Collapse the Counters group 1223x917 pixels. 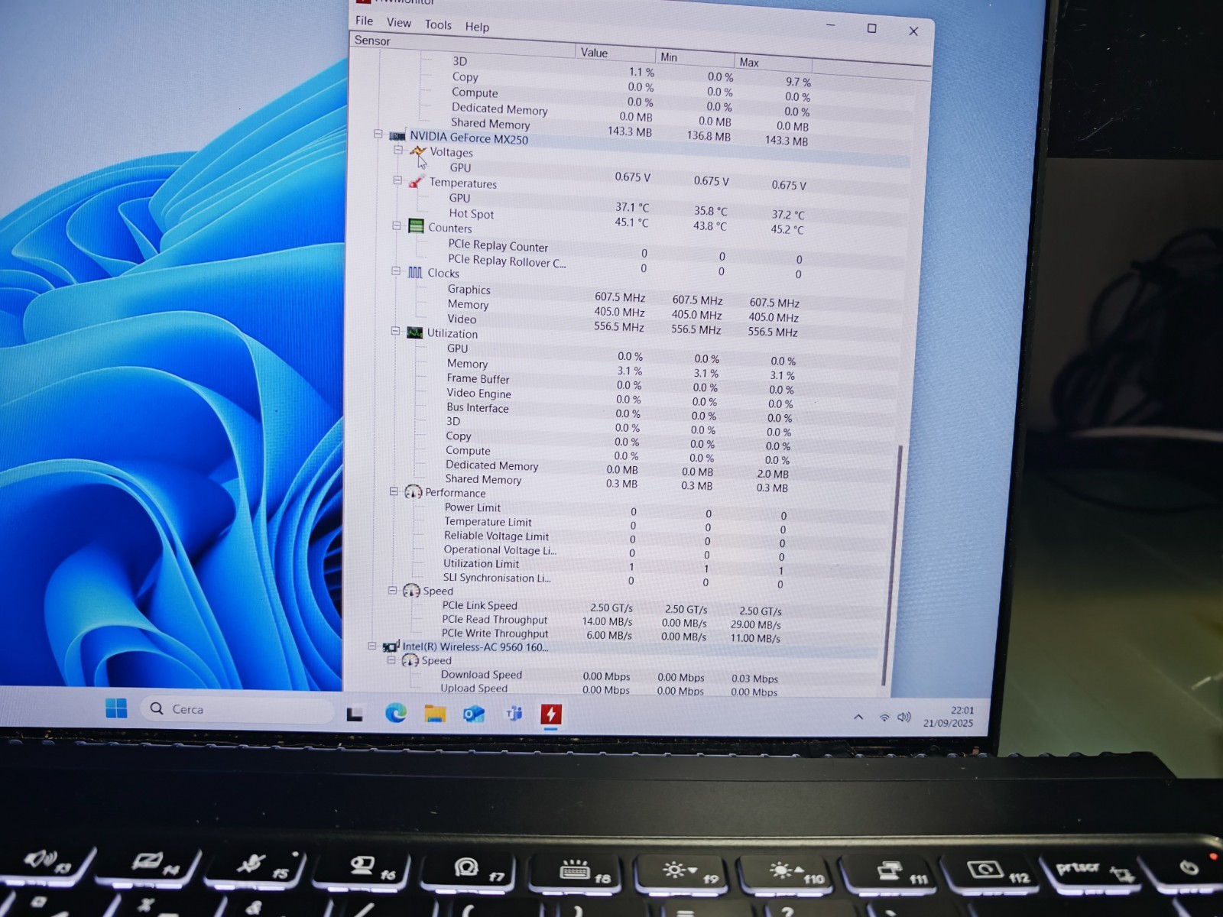pyautogui.click(x=397, y=225)
